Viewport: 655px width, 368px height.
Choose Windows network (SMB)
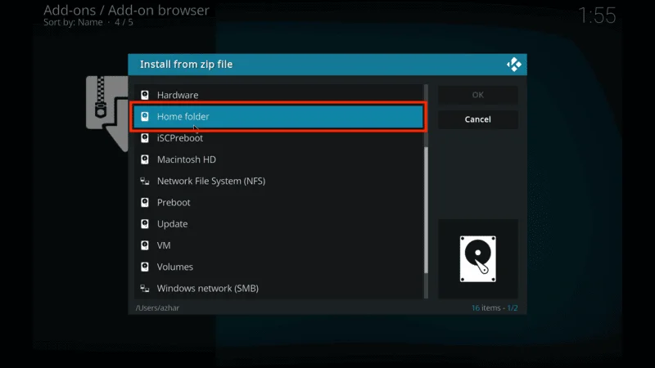tap(278, 289)
